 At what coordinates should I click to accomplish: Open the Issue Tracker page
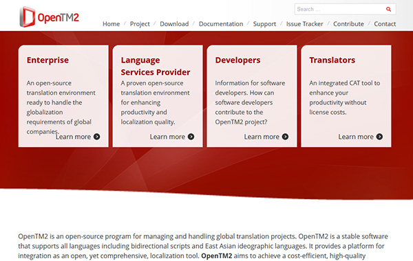305,24
